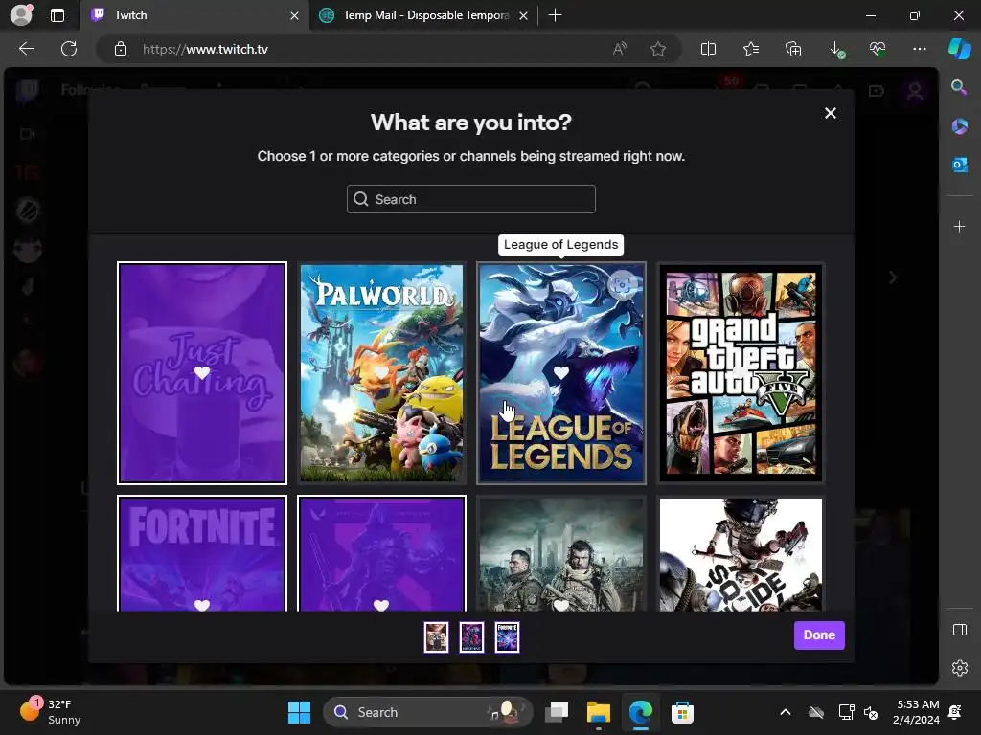Open the clock showing 5:53 AM
This screenshot has height=735, width=981.
[x=916, y=712]
